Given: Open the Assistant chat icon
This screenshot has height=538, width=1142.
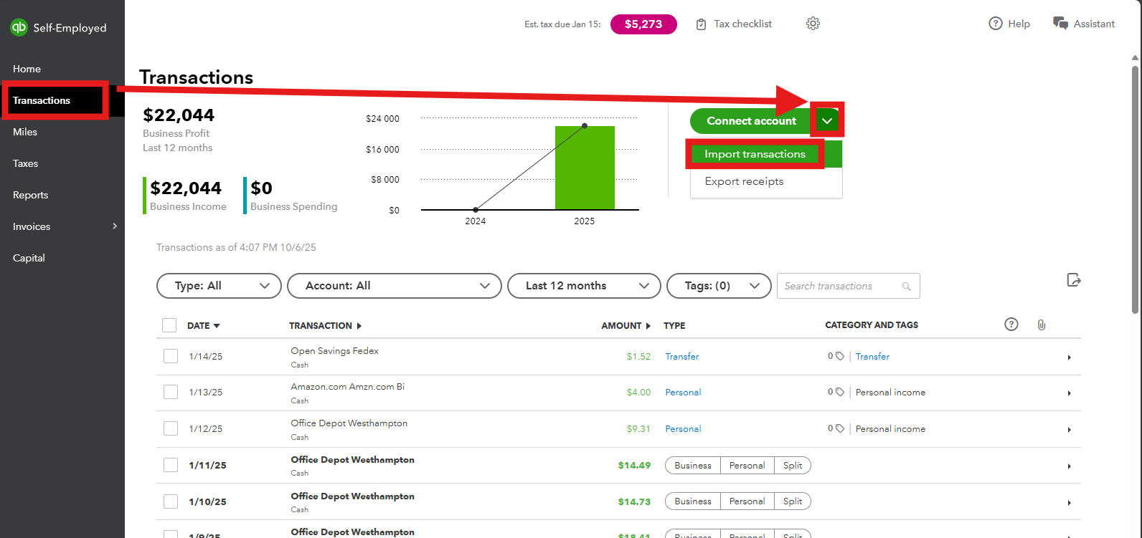Looking at the screenshot, I should pyautogui.click(x=1060, y=24).
